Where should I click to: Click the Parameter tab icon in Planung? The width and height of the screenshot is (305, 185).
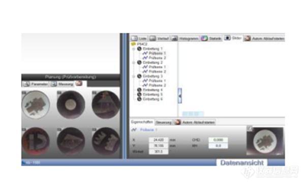click(x=26, y=84)
